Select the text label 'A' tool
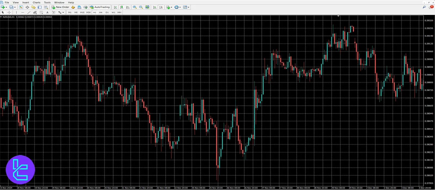The width and height of the screenshot is (435, 190). (47, 12)
